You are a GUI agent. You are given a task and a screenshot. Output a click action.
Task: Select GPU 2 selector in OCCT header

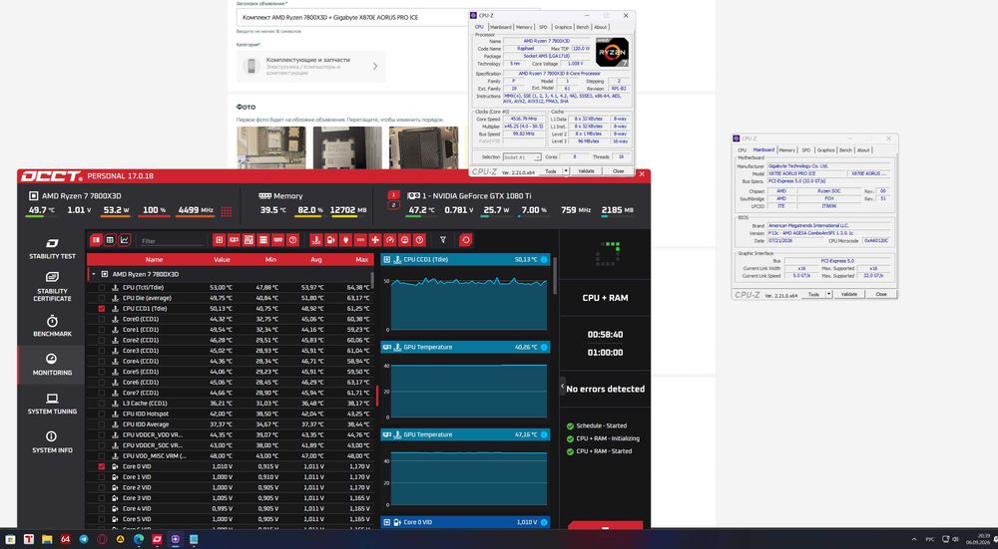coord(393,205)
